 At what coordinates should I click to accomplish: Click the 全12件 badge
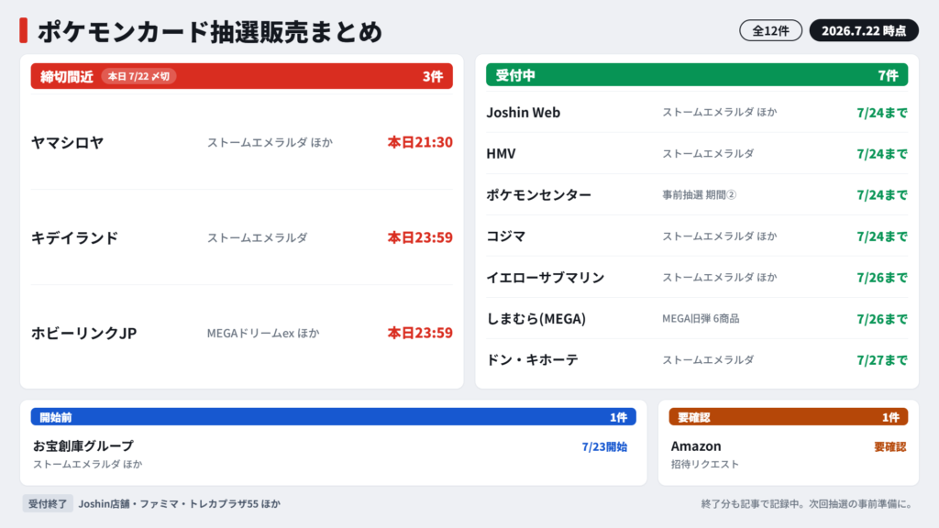[x=770, y=30]
